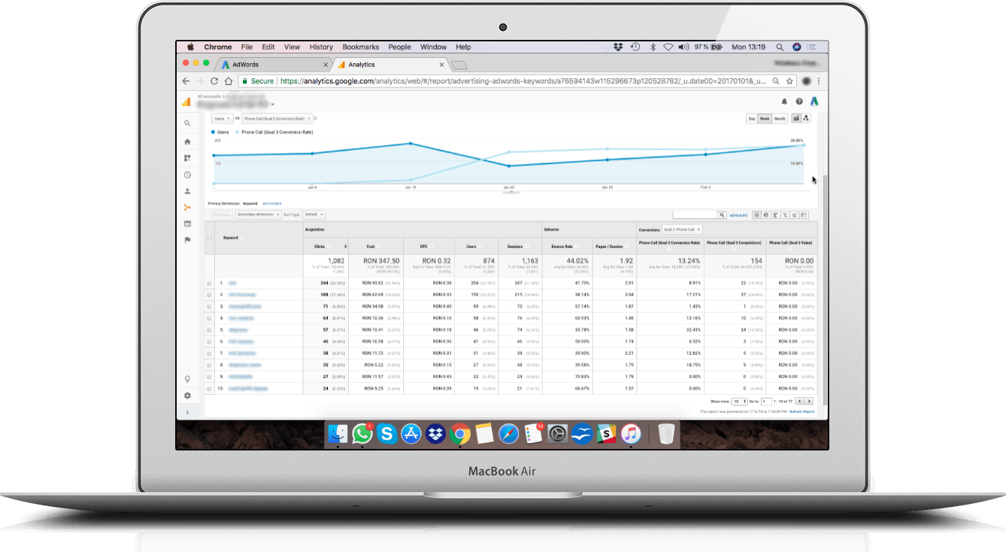Tick checkbox for keyword row 3

click(209, 307)
